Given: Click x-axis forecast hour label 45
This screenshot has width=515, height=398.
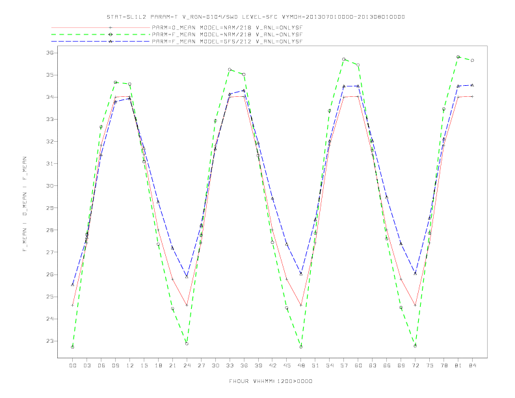Looking at the screenshot, I should (287, 365).
